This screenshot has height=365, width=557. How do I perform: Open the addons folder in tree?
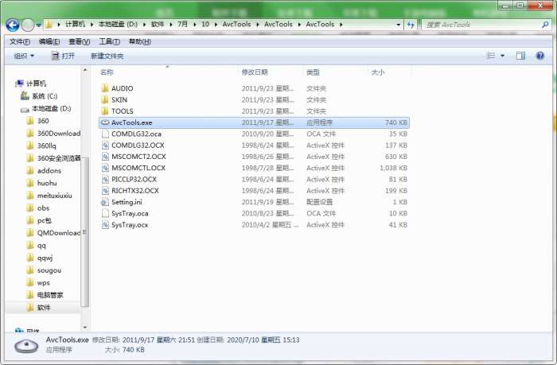[44, 170]
